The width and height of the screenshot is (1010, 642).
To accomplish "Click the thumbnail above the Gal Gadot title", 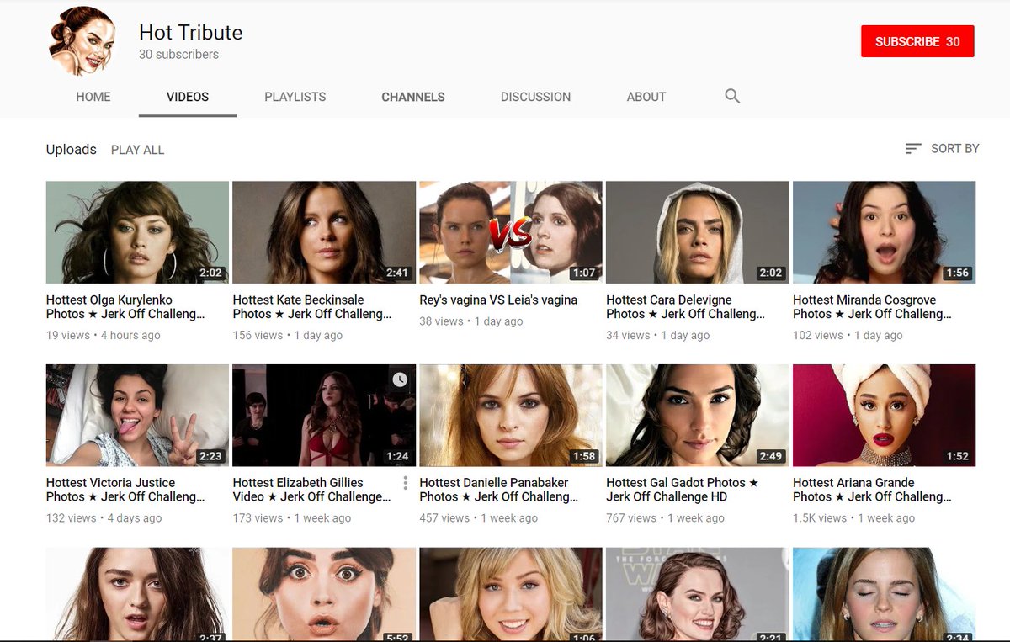I will (x=698, y=416).
